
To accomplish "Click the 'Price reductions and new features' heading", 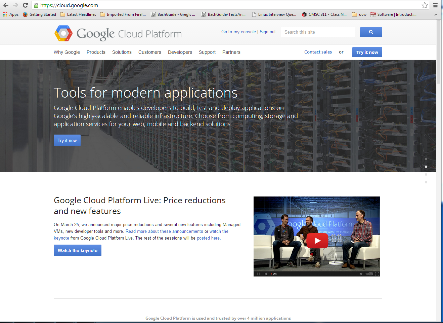I will 140,206.
